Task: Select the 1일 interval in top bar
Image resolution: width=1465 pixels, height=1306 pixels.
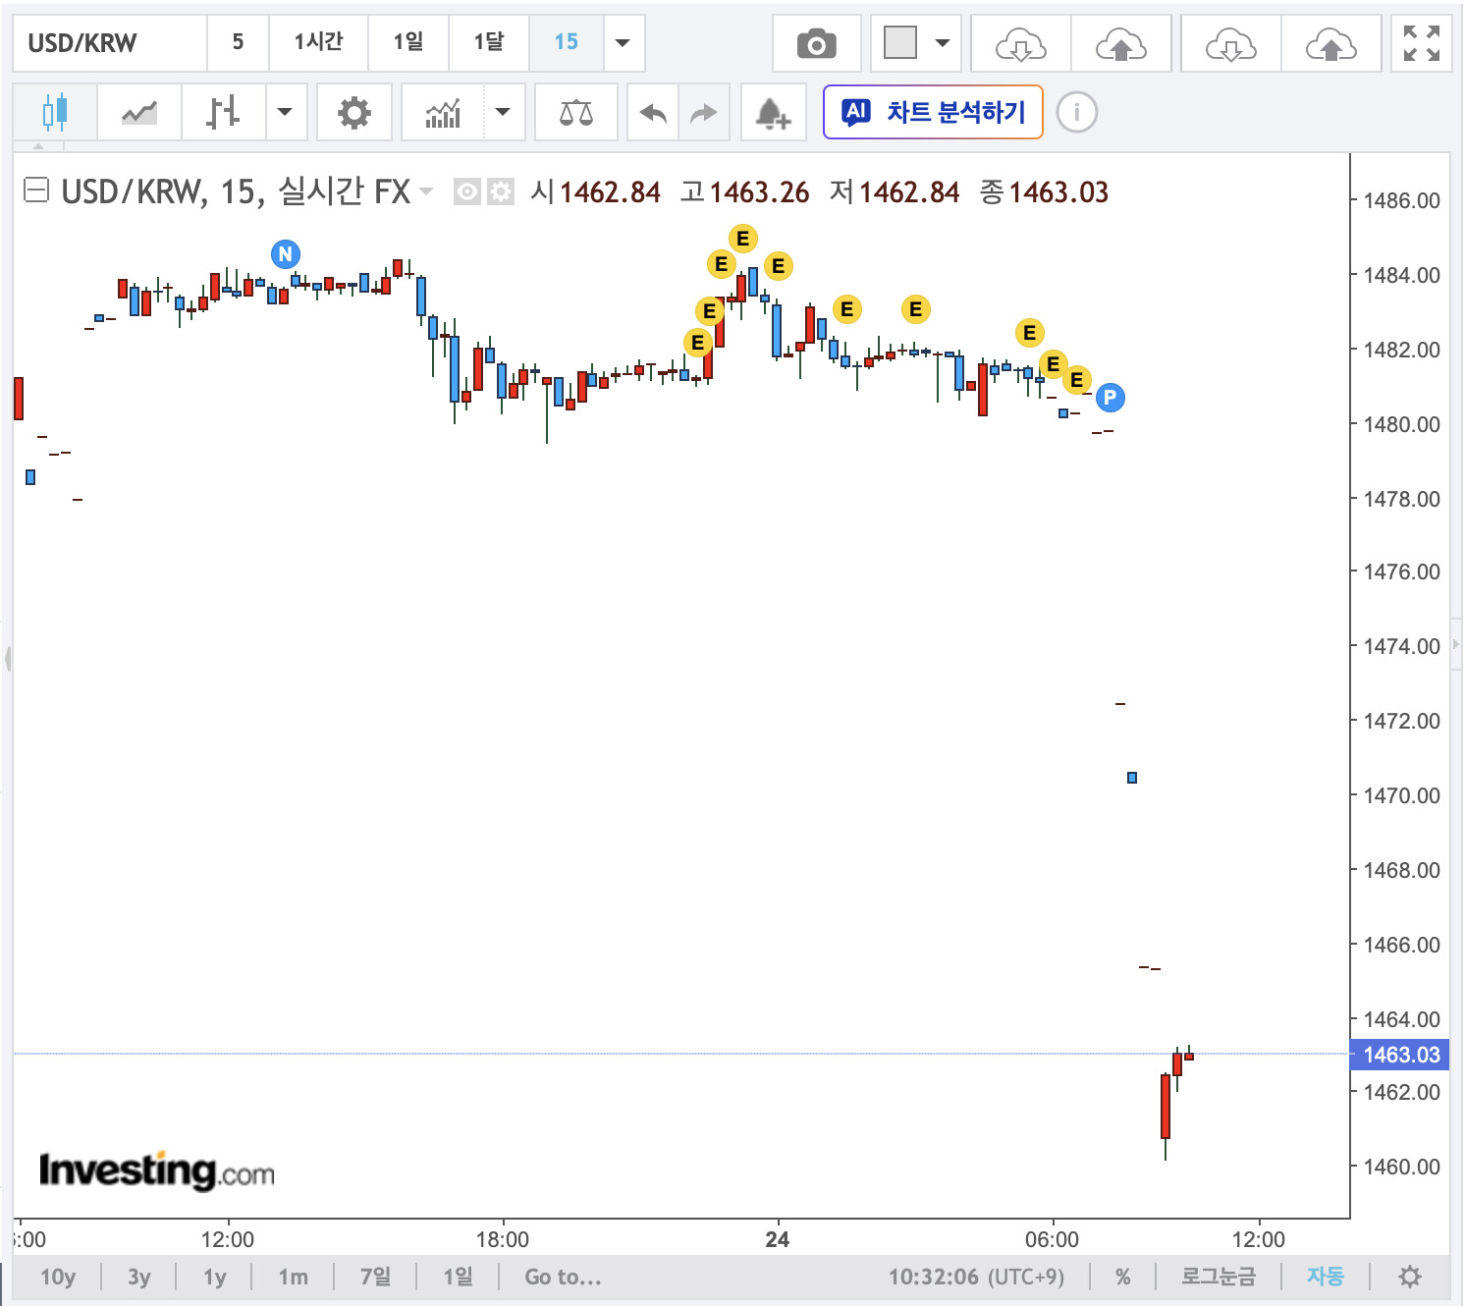Action: tap(407, 42)
